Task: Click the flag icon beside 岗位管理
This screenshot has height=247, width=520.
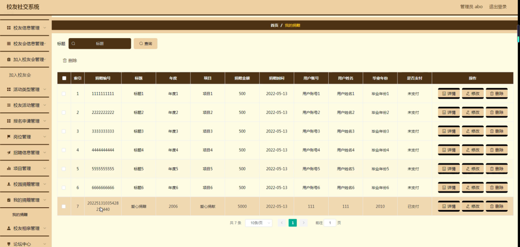Action: pyautogui.click(x=9, y=137)
